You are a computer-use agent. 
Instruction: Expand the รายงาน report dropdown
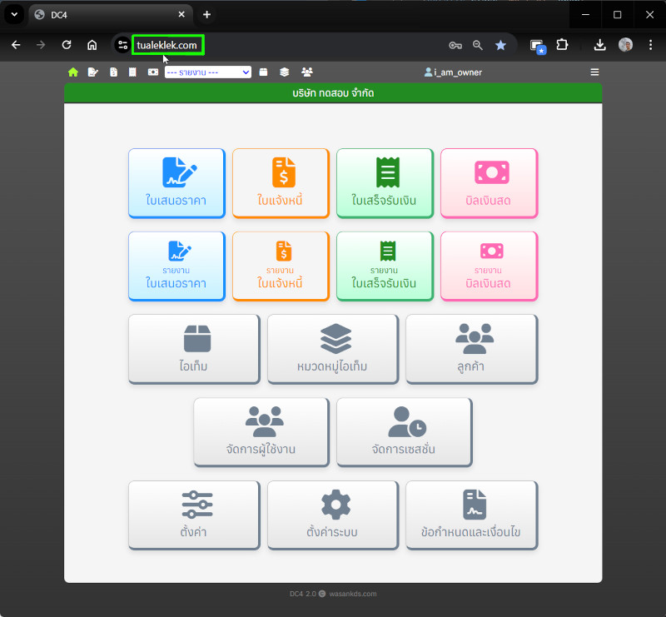(208, 72)
